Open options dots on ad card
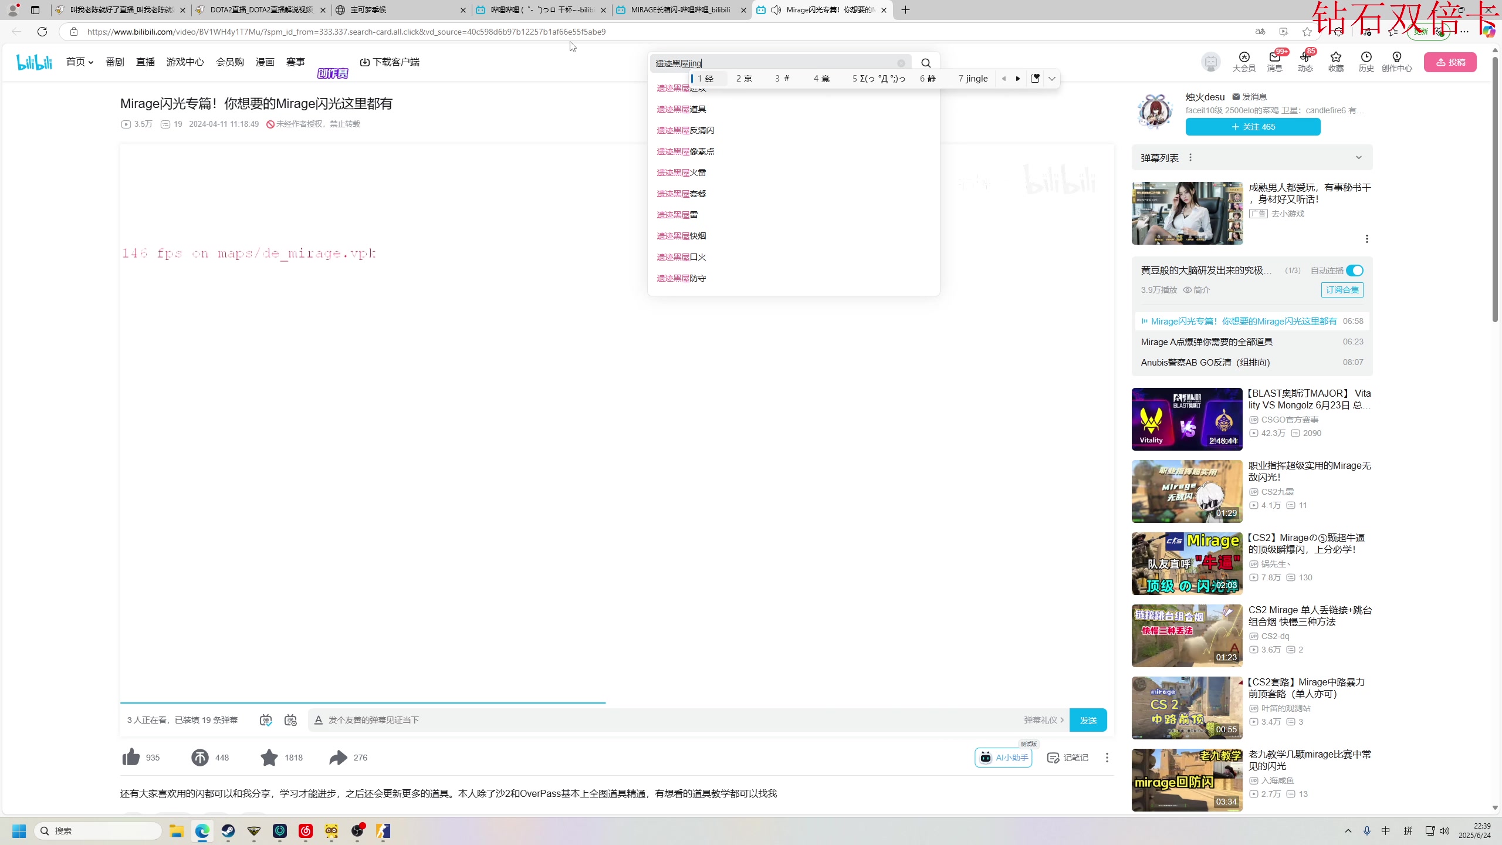The height and width of the screenshot is (845, 1502). click(1367, 239)
